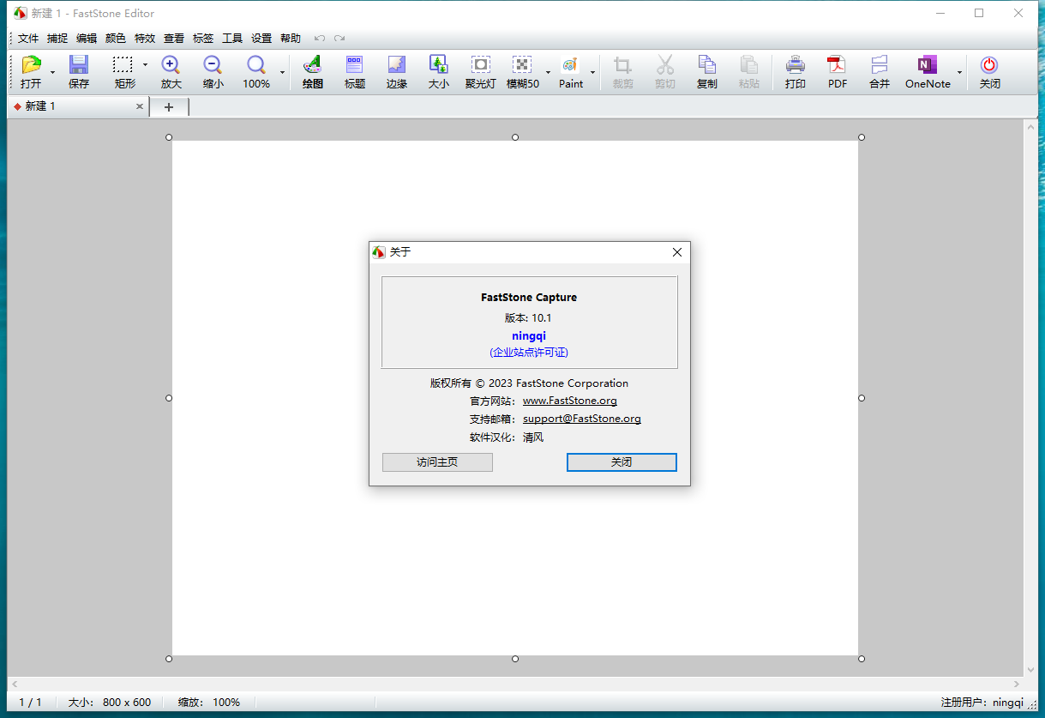Screen dimensions: 1045x718
Task: Open the Capture (捕捉) menu
Action: coord(57,39)
